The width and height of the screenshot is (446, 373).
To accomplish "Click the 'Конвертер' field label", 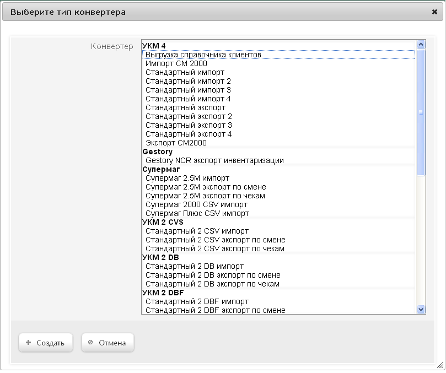I will click(x=112, y=46).
